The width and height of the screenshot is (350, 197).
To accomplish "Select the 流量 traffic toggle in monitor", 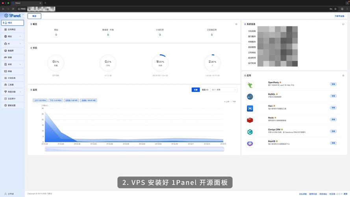I will tap(196, 89).
